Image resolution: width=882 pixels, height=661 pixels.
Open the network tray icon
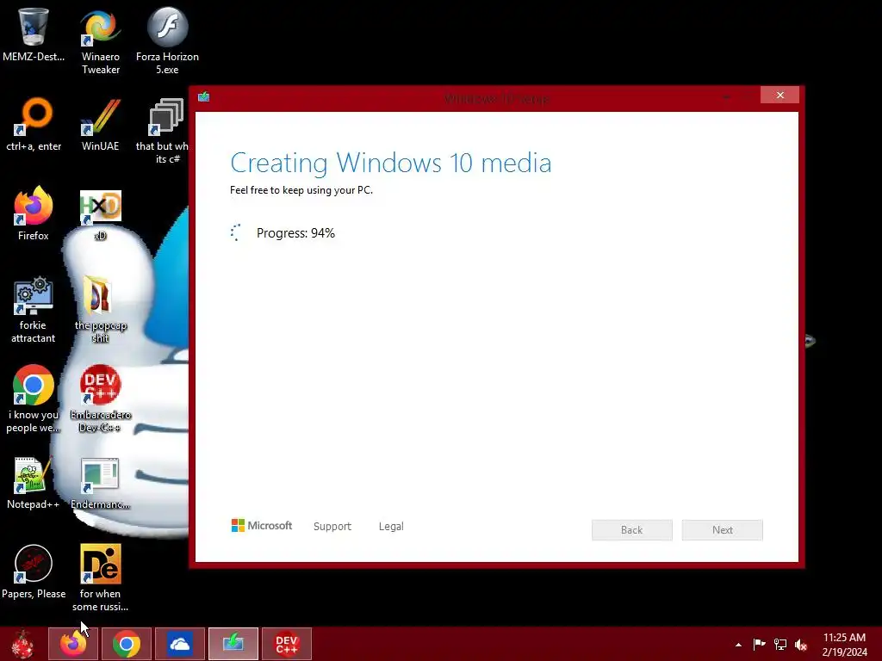click(x=780, y=644)
